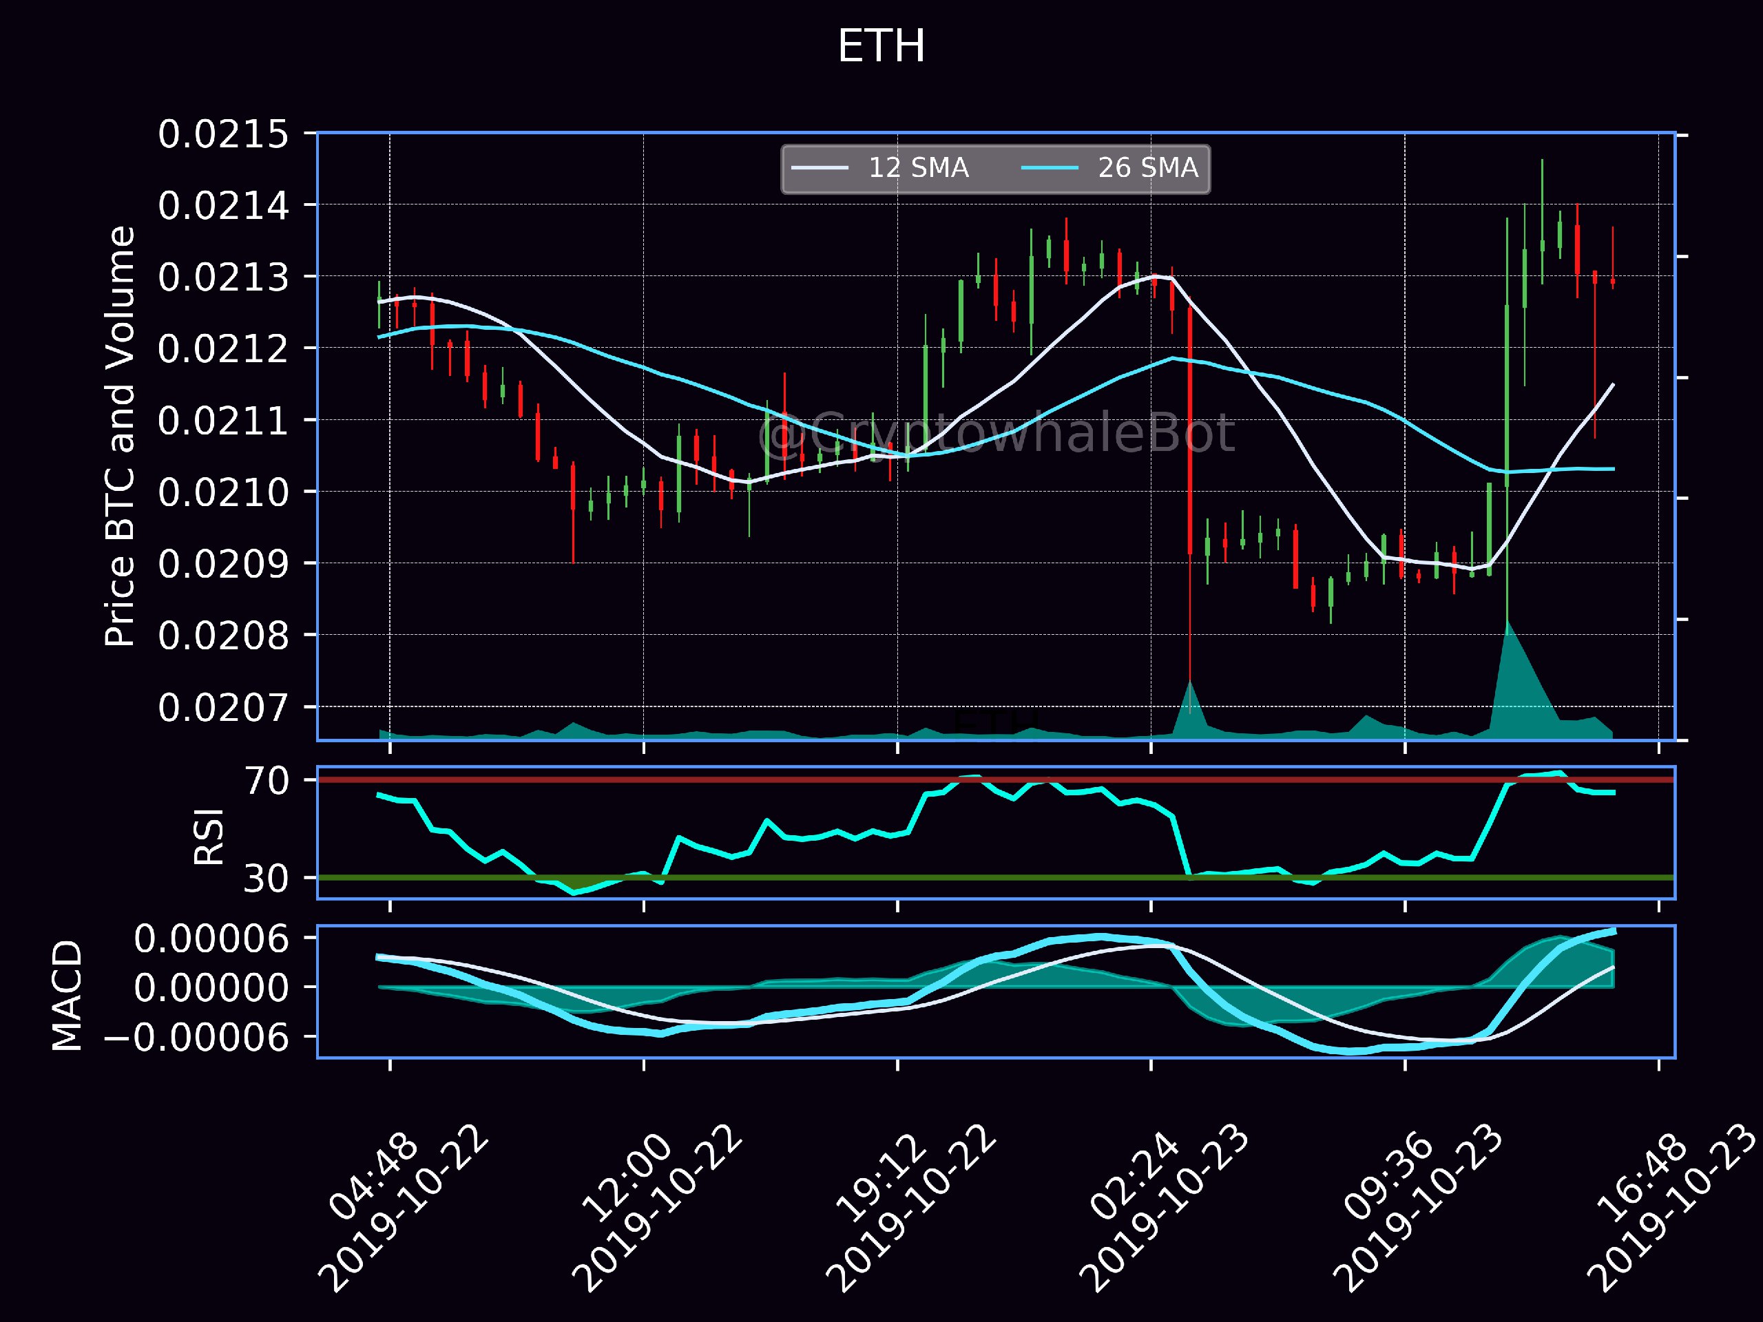This screenshot has height=1322, width=1763.
Task: Click the 12:00 2019-10-22 time label
Action: pos(657,1207)
